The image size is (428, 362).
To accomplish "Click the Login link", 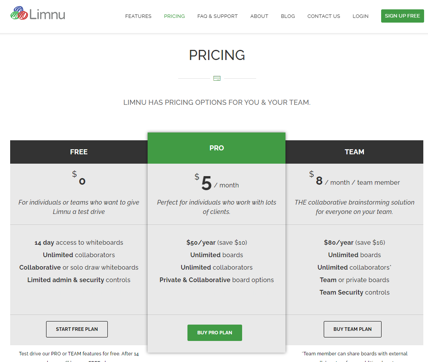I will pos(360,16).
